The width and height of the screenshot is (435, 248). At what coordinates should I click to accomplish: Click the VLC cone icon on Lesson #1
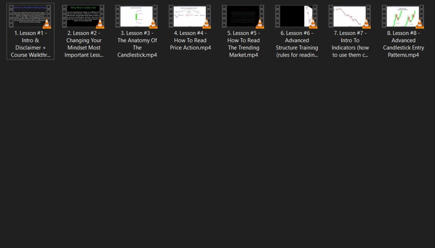47,24
